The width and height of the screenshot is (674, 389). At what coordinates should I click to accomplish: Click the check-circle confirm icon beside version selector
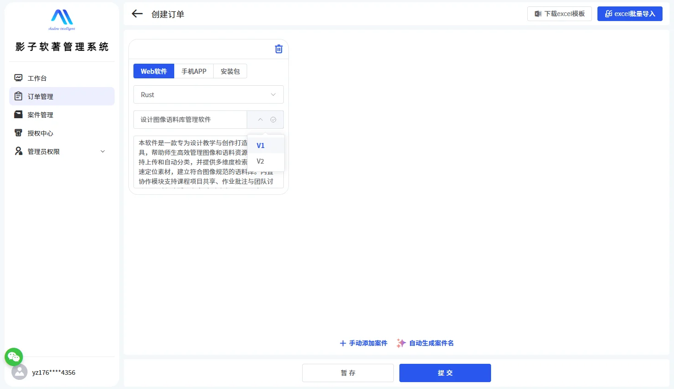273,120
